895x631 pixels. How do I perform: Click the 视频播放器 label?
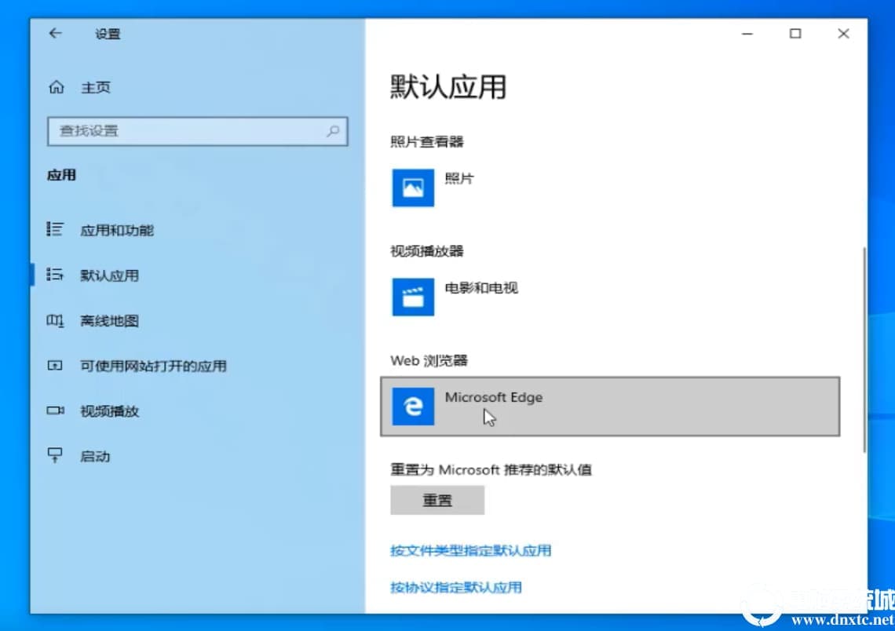point(427,251)
